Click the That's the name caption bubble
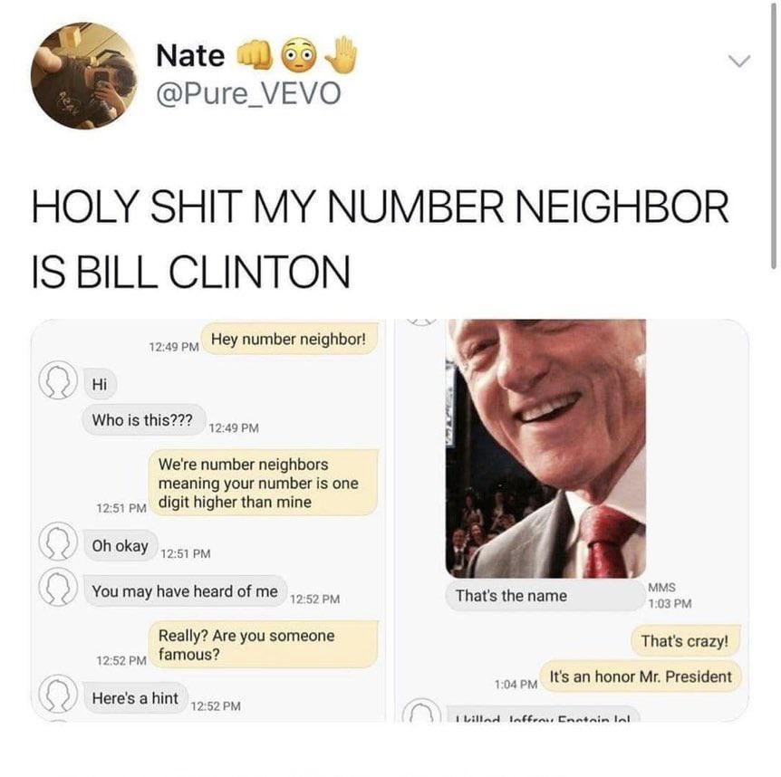The width and height of the screenshot is (781, 777). click(545, 595)
